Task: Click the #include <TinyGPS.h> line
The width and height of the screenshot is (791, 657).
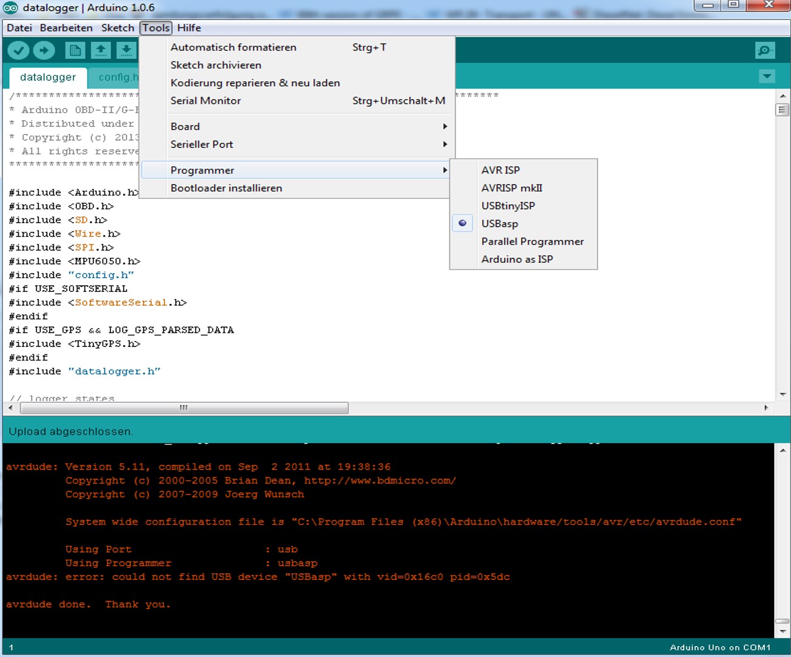Action: pos(75,344)
